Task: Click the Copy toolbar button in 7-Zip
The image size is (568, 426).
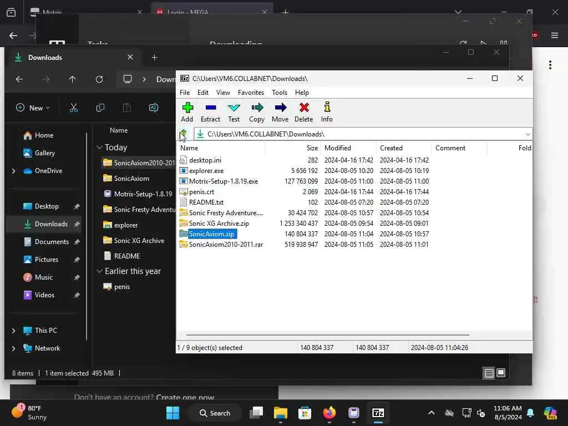Action: 257,112
